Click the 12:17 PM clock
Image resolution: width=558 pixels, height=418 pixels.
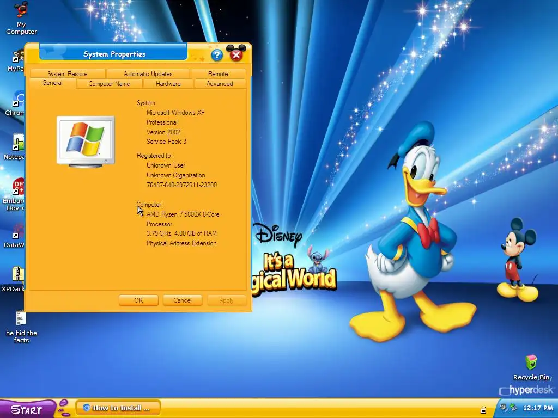pyautogui.click(x=538, y=408)
